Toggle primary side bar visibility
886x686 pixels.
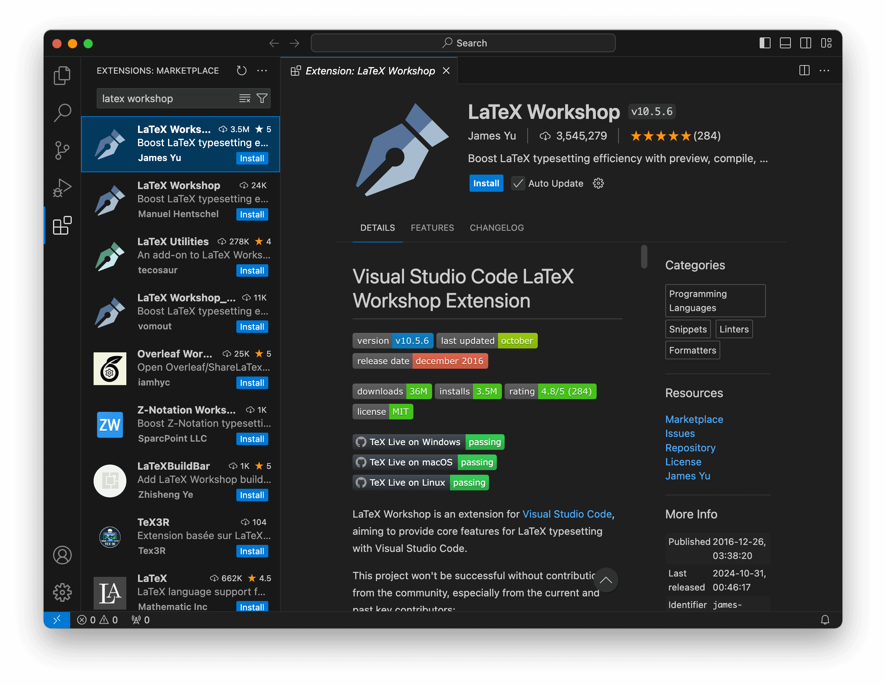pos(765,43)
